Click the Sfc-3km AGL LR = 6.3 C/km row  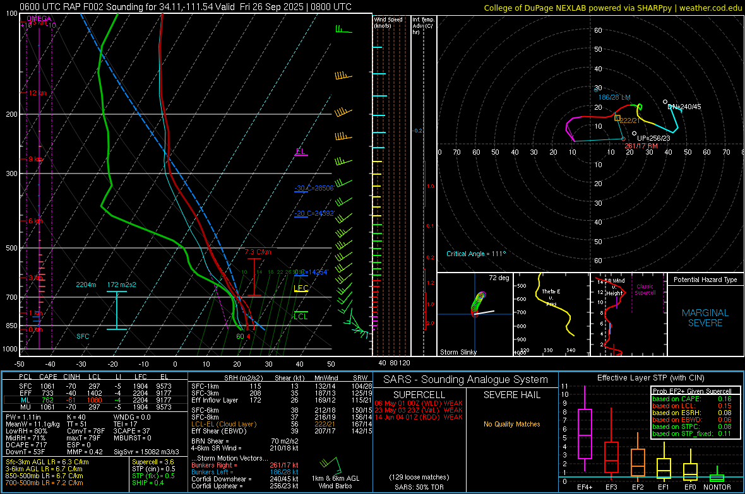click(x=47, y=462)
